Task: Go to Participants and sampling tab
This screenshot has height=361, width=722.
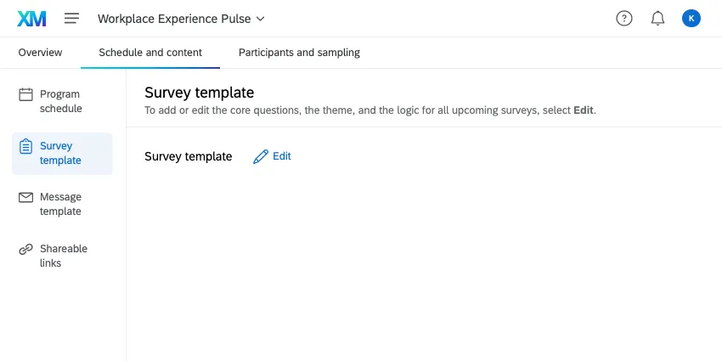Action: 299,53
